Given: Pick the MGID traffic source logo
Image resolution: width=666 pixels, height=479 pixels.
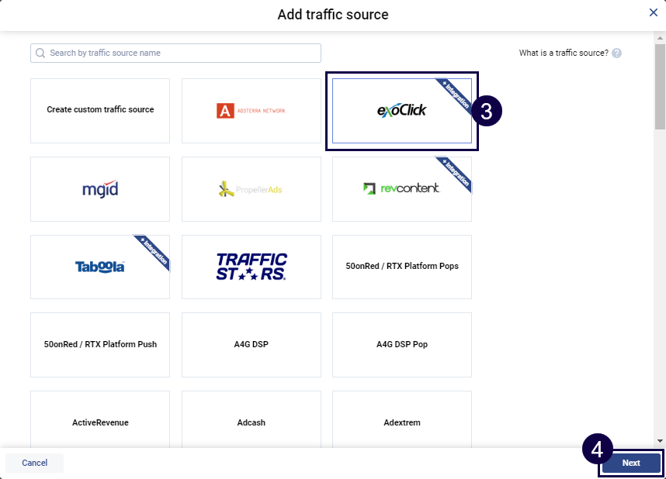Looking at the screenshot, I should (100, 189).
